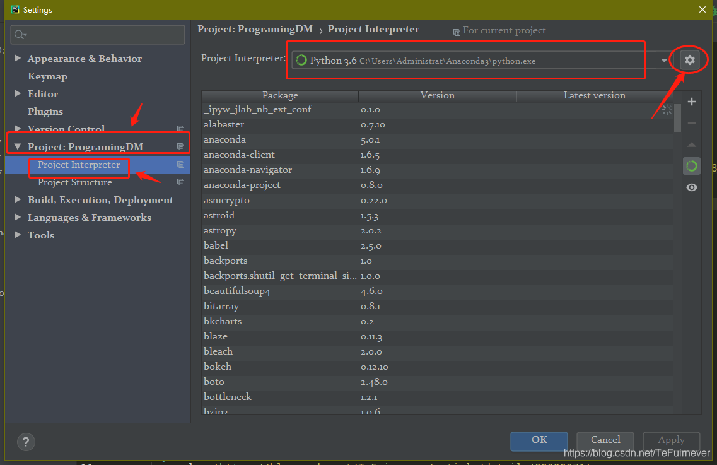Screen dimensions: 717x465
Task: Select the bottleneck package row
Action: point(437,396)
